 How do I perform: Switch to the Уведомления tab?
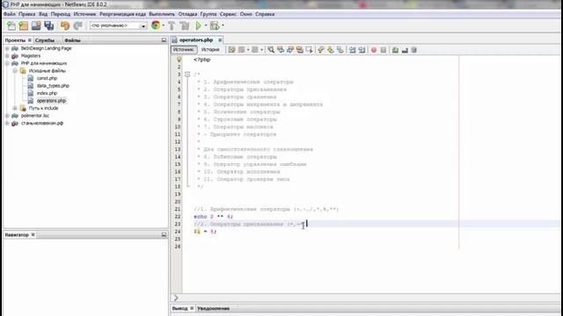pos(213,308)
